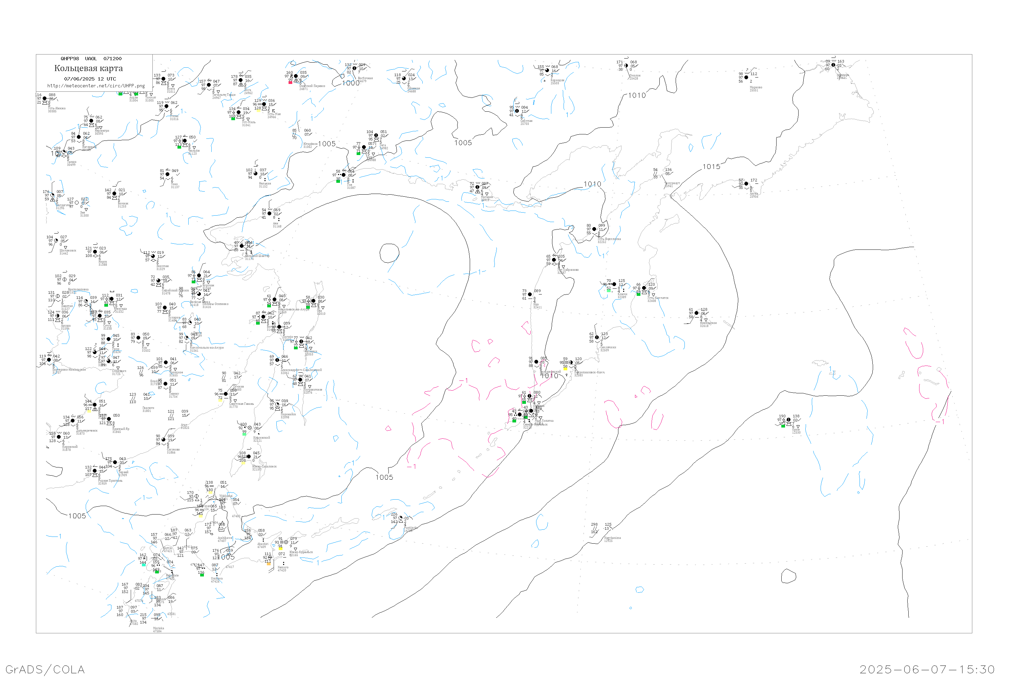Click the GrADS/COLA label

click(x=45, y=669)
